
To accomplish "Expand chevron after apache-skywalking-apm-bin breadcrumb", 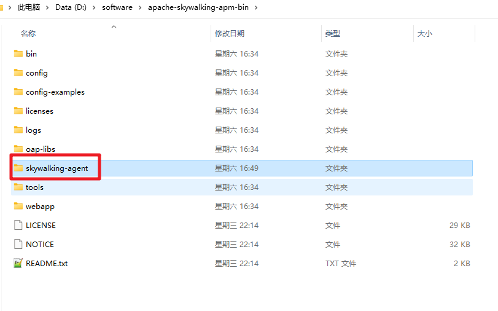I will (256, 7).
